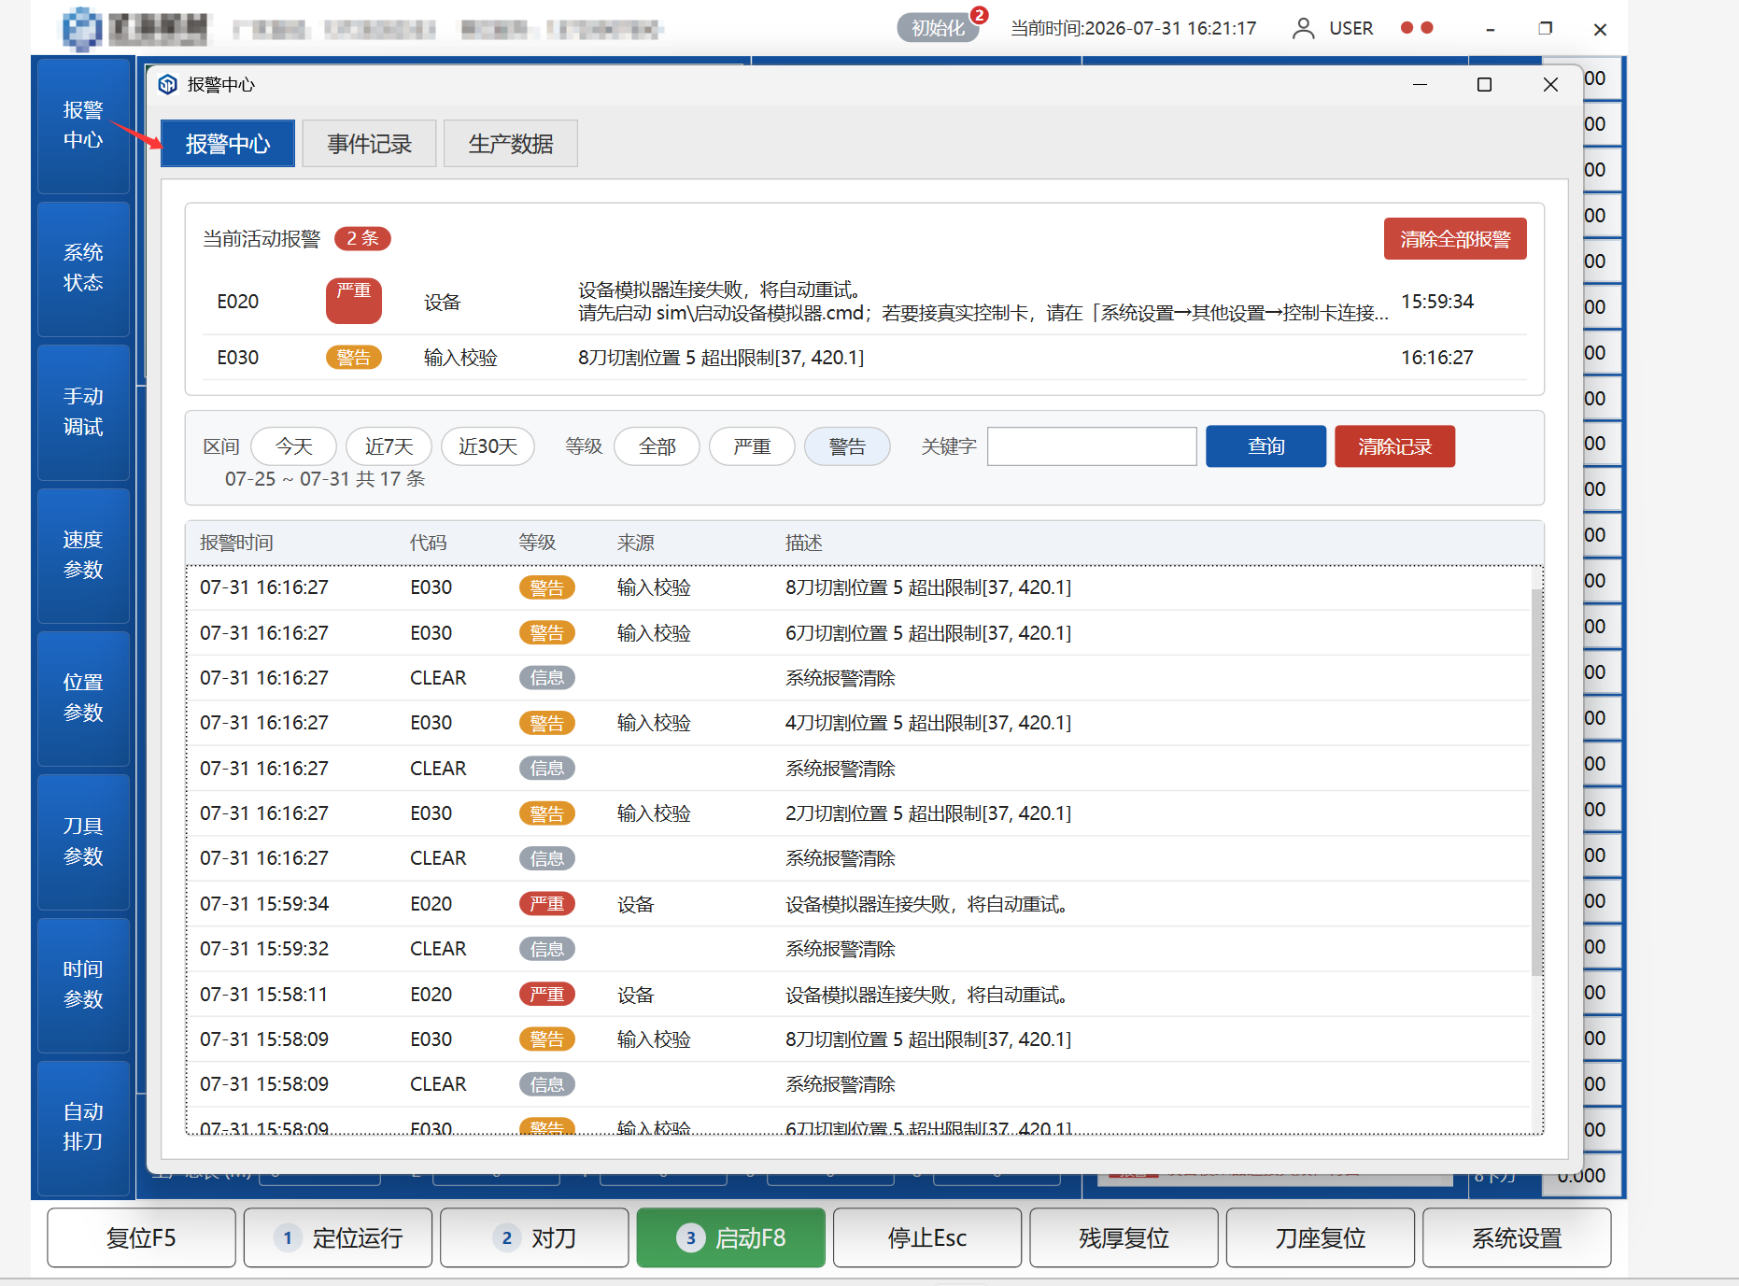
Task: Sort by 等级 column header
Action: point(538,543)
